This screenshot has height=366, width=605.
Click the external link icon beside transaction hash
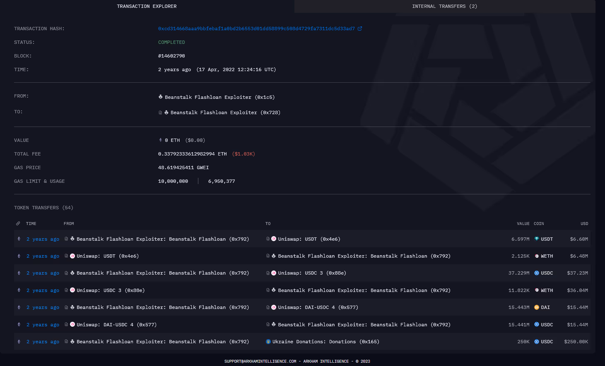point(360,29)
